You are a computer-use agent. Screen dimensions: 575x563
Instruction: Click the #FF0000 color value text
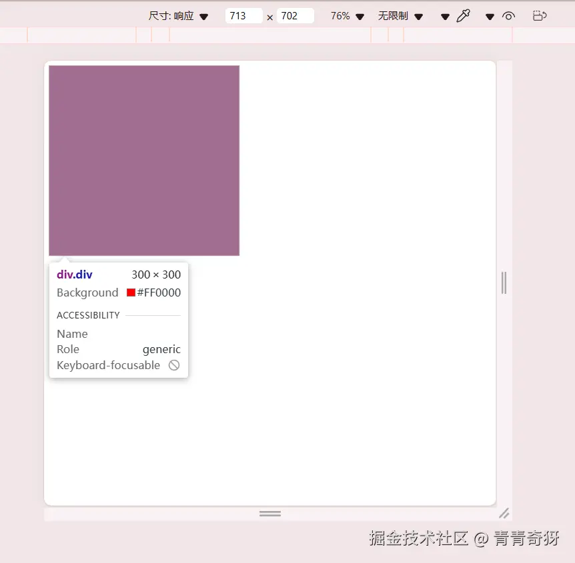159,292
